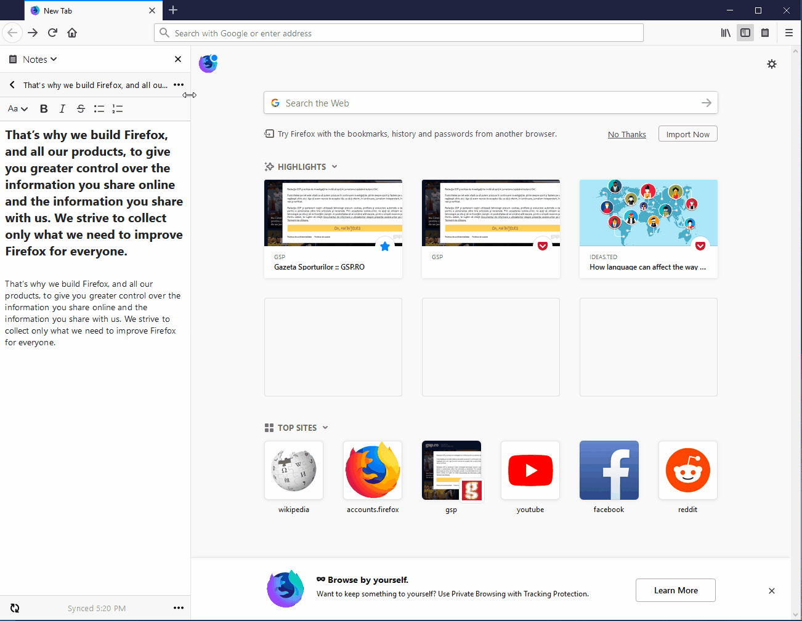Insert a numbered list in Notes
This screenshot has height=621, width=802.
click(x=118, y=108)
